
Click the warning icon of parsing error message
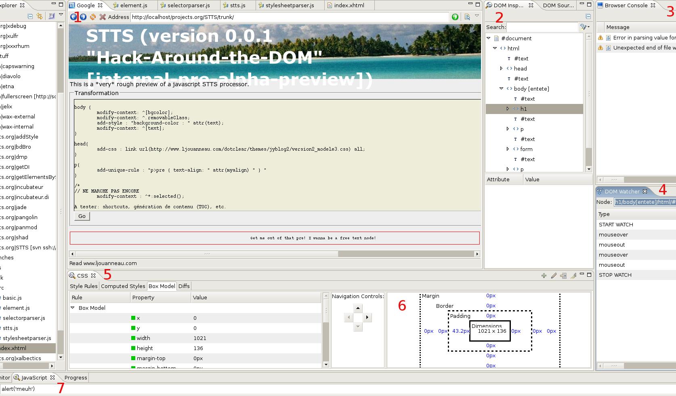[x=600, y=37]
